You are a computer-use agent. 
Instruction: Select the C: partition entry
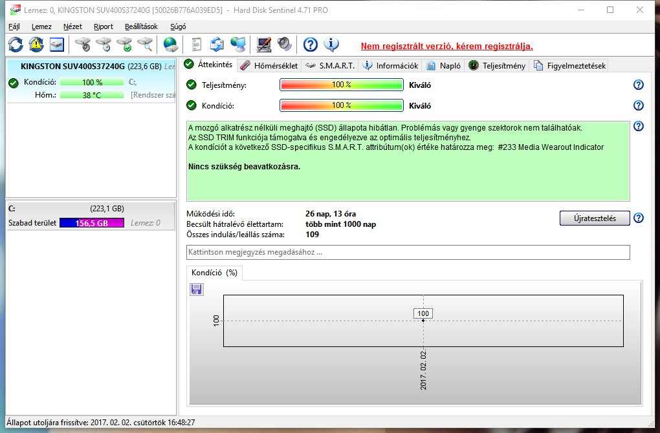pyautogui.click(x=91, y=216)
